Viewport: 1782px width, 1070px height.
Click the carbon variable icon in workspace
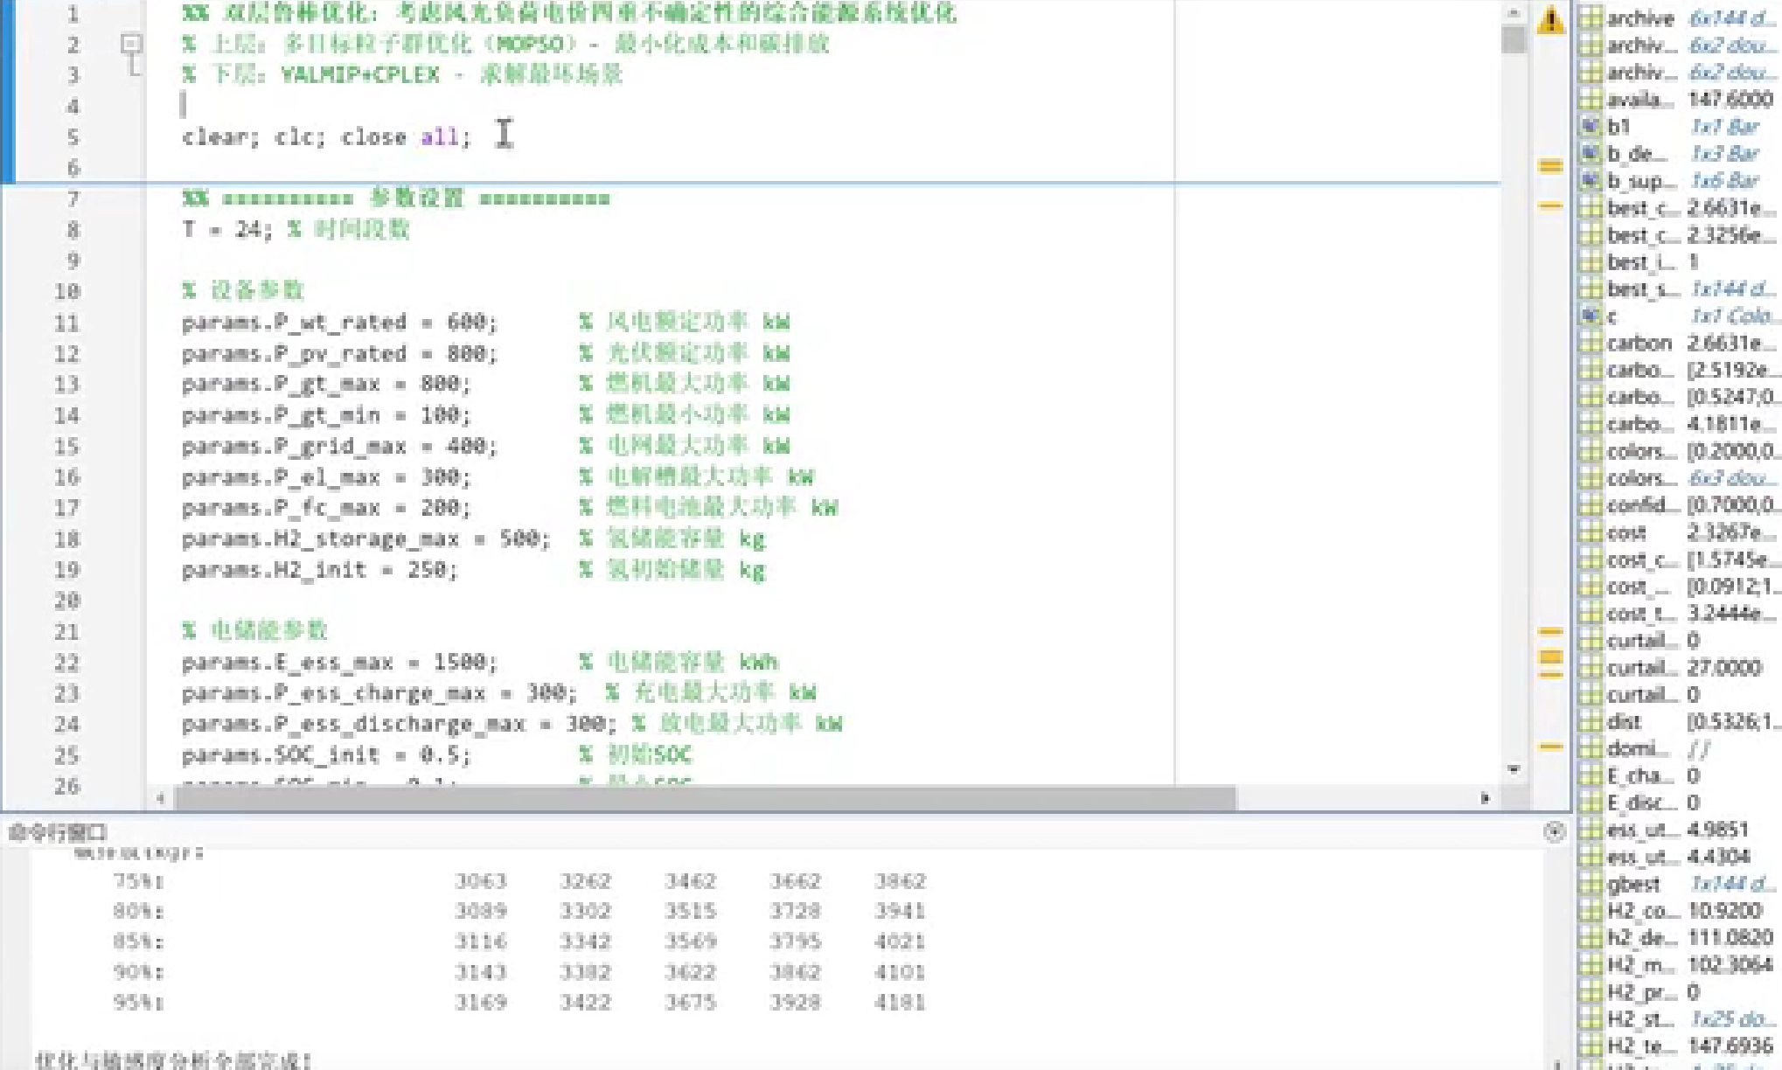pos(1591,343)
